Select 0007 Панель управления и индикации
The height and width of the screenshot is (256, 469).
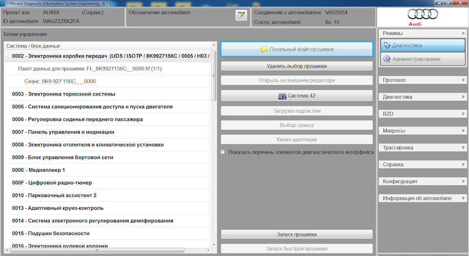(x=107, y=132)
